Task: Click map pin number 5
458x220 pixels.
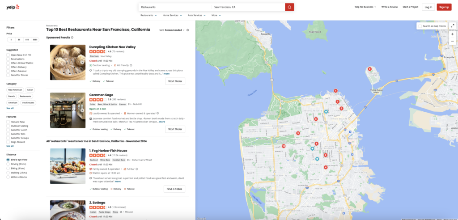Action: (298, 133)
